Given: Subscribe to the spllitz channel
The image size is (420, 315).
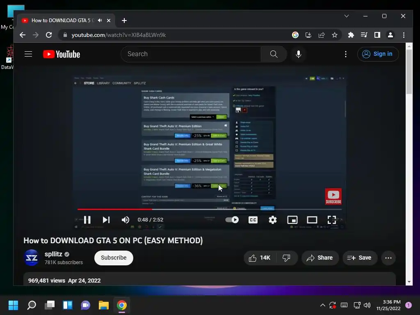Looking at the screenshot, I should tap(114, 258).
